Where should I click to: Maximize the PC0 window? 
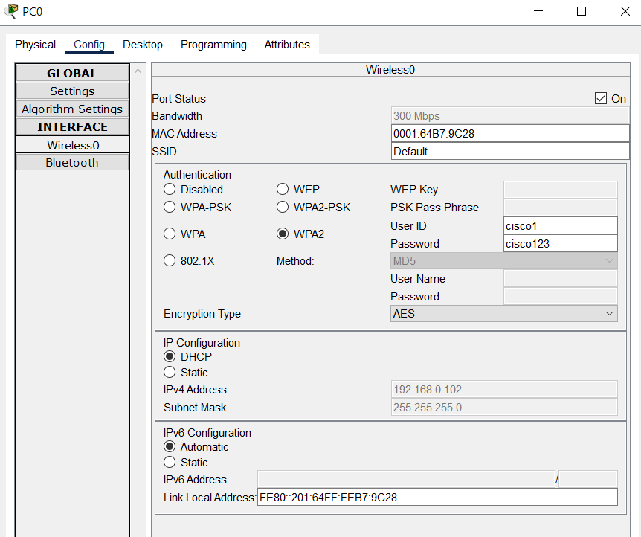coord(582,11)
